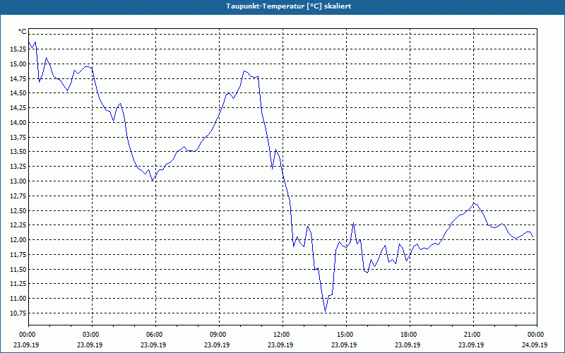Click the "09:00" time label
This screenshot has width=565, height=353.
pos(218,335)
